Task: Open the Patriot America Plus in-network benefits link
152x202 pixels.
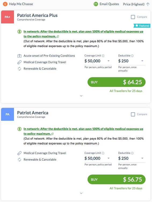Action: 83,34
